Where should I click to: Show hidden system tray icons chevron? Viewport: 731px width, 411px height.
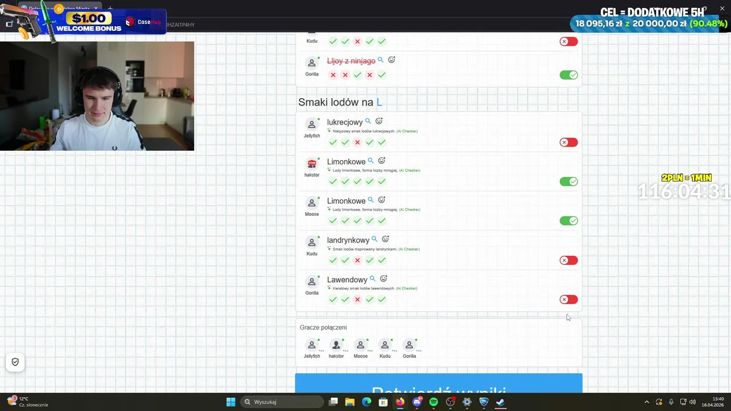646,402
